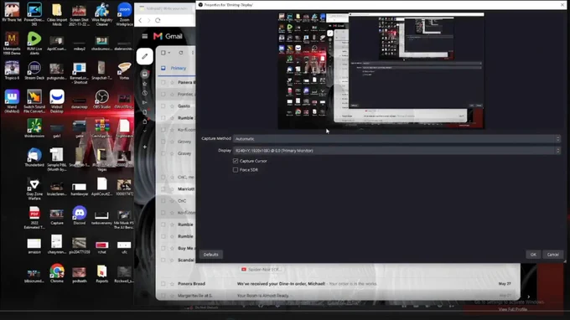Open the Wise Registry Cleaner shortcut
Image resolution: width=570 pixels, height=320 pixels.
click(x=101, y=14)
